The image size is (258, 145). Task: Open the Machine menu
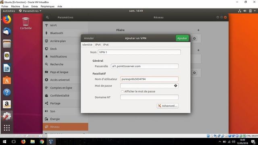pyautogui.click(x=15, y=6)
